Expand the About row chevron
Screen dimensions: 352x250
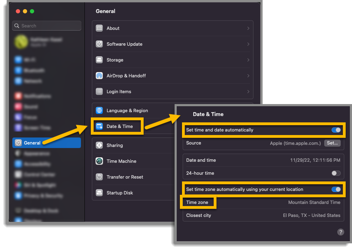tap(248, 28)
